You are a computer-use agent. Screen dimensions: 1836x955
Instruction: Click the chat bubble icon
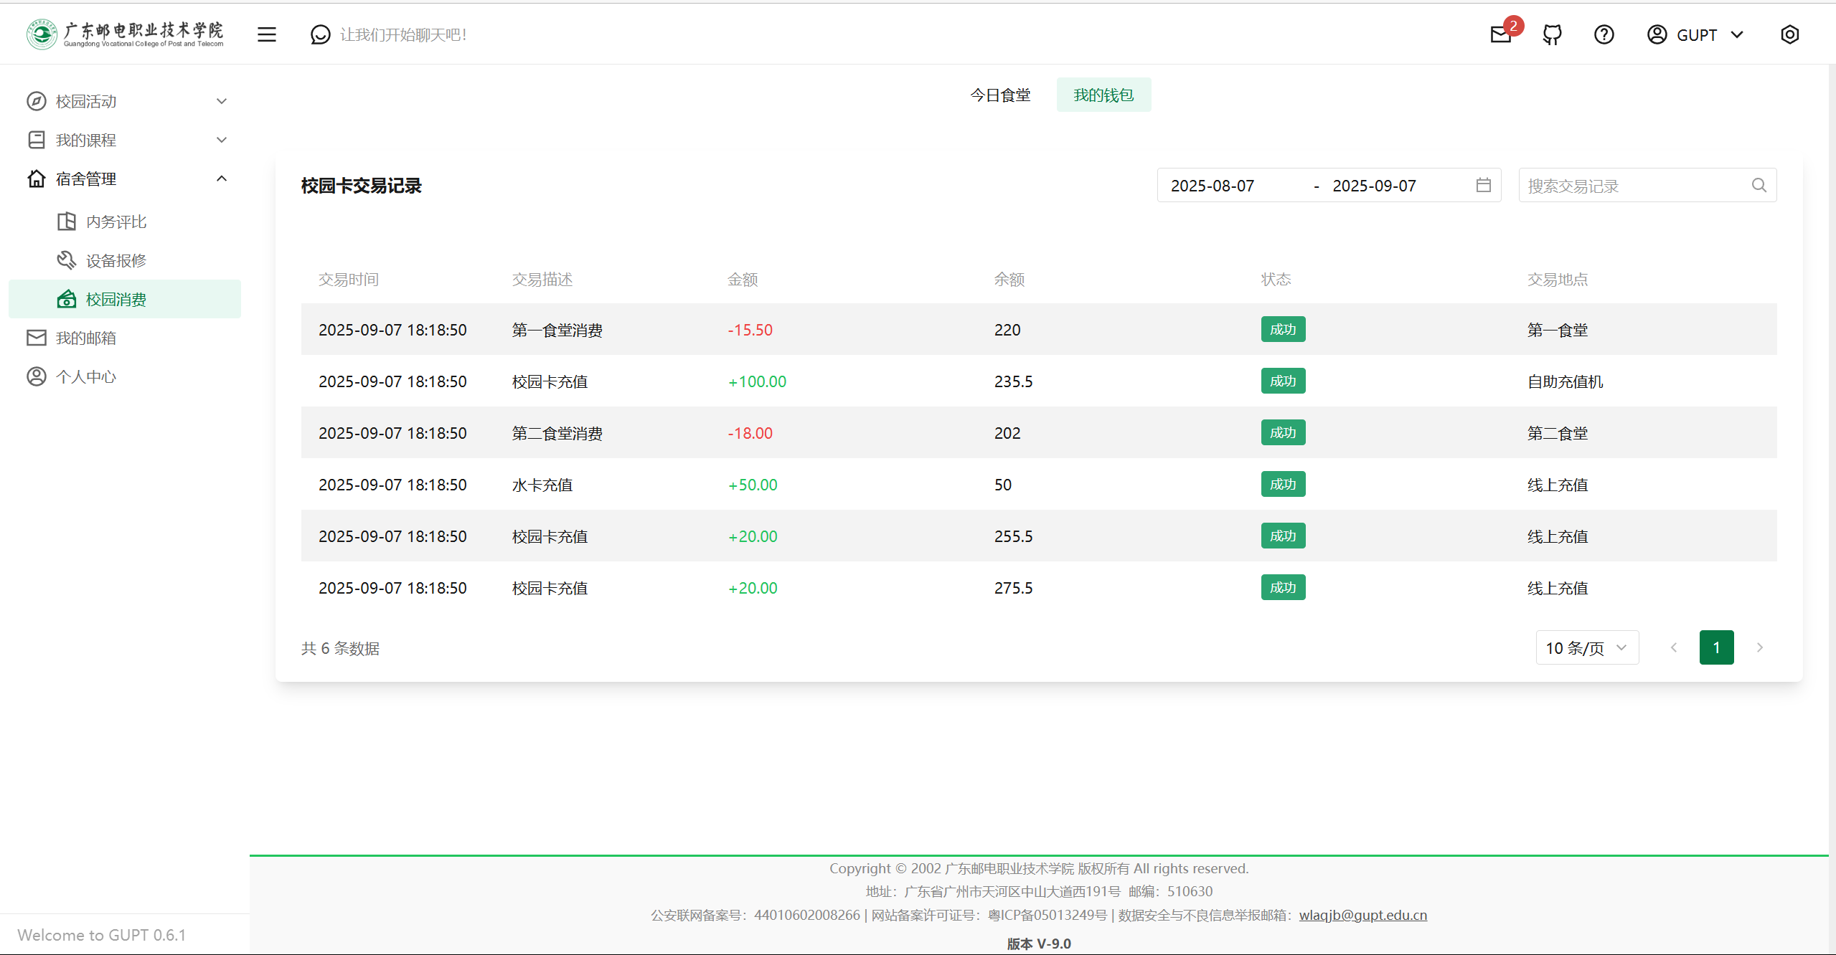320,34
